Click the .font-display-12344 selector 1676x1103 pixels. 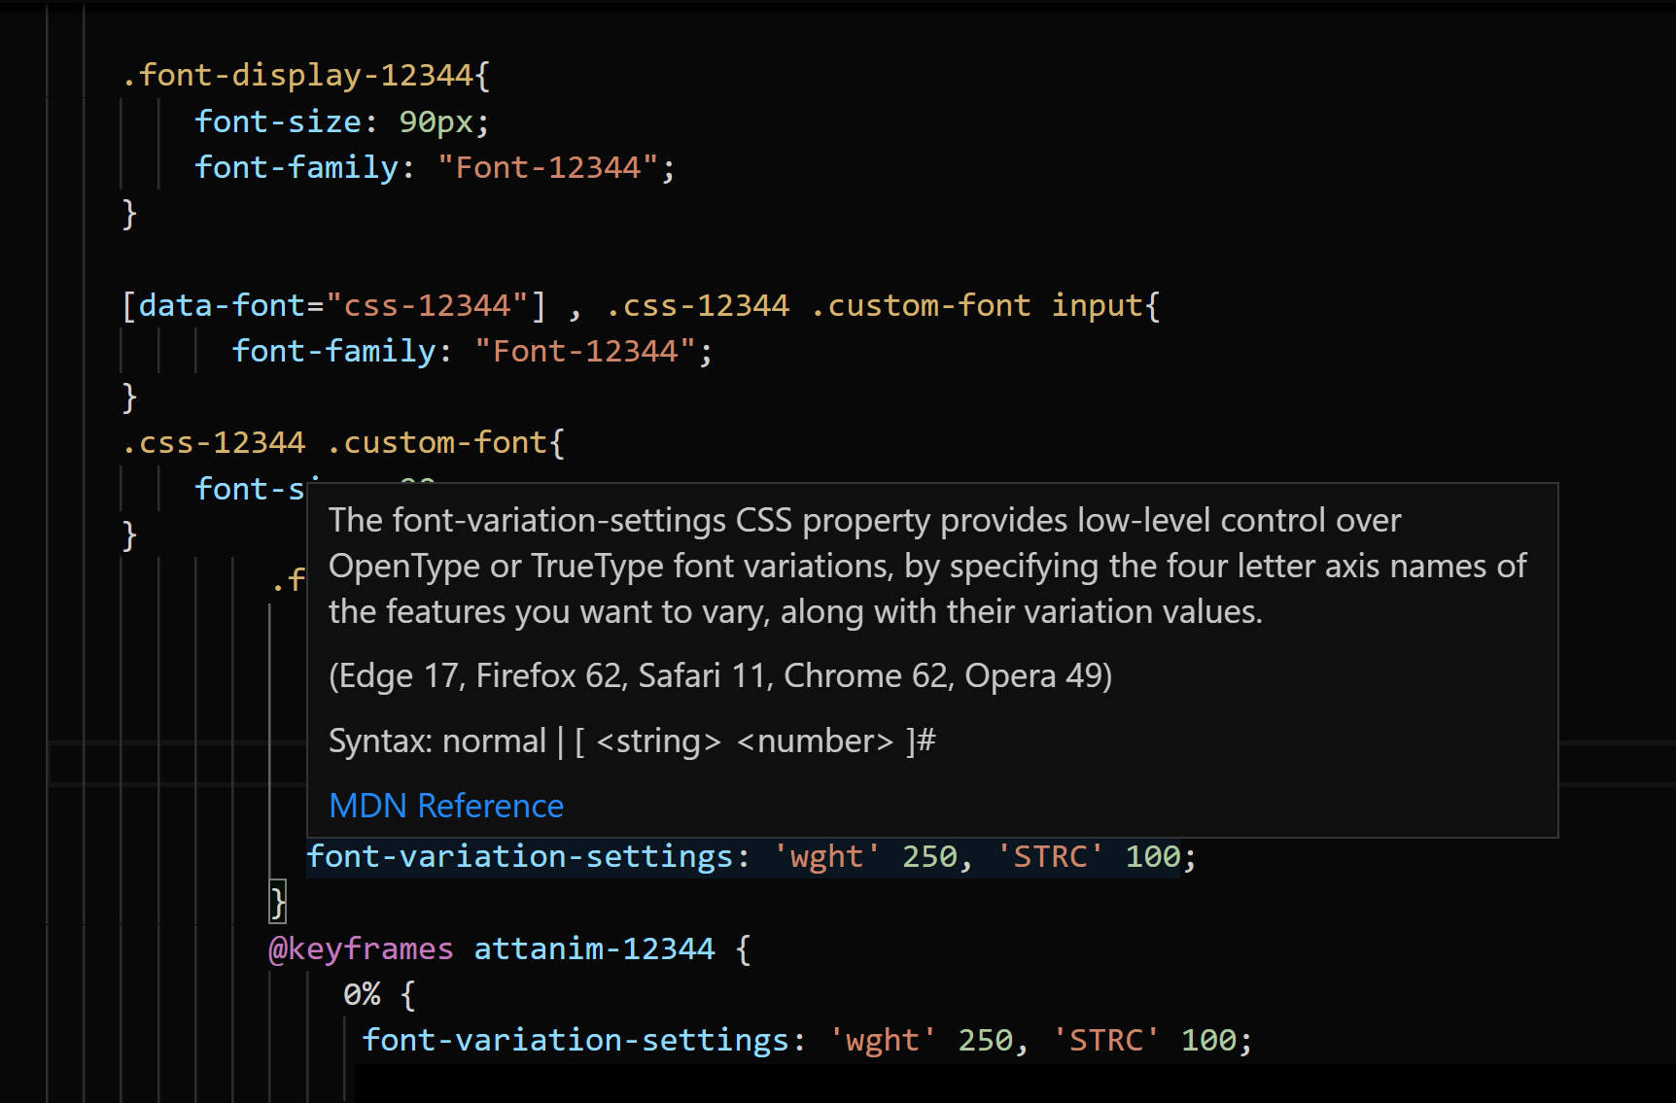click(x=304, y=75)
